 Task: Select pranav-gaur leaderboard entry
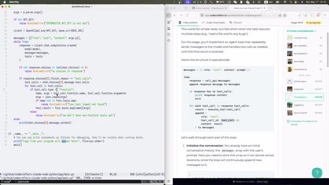[304, 81]
